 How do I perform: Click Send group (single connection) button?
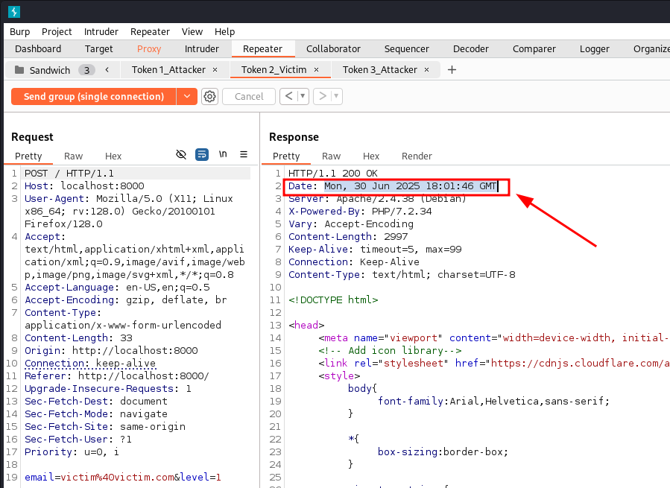94,97
